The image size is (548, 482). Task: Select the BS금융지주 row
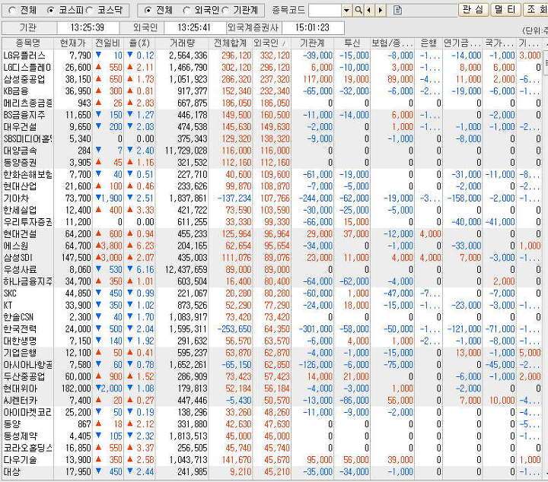pos(272,115)
